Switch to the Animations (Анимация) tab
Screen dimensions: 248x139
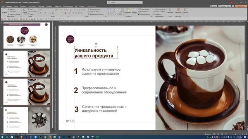coord(49,6)
